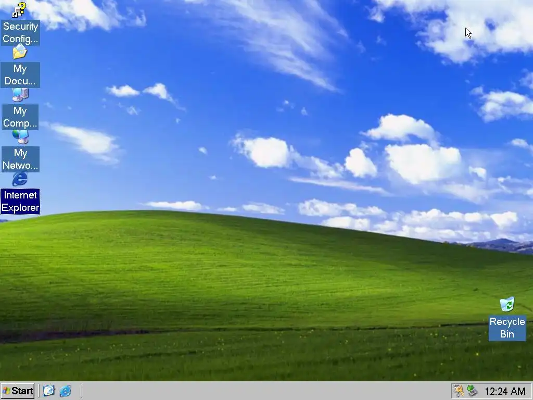Screen dimensions: 533x400
Task: Click the 12:24 AM taskbar clock
Action: coord(505,391)
